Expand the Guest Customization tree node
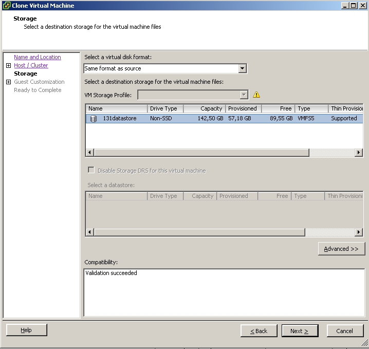Screen dimensions: 369x349 pos(8,82)
